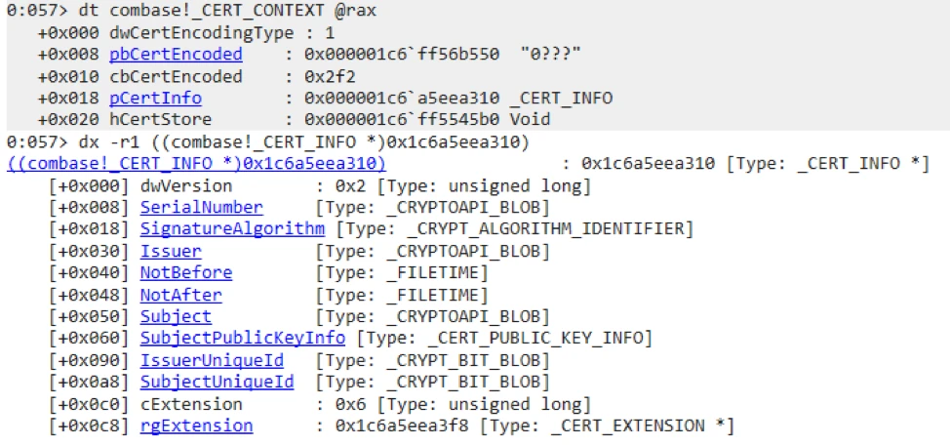This screenshot has height=445, width=950.
Task: Expand the SubjectPublicKeyInfo link
Action: click(x=242, y=338)
